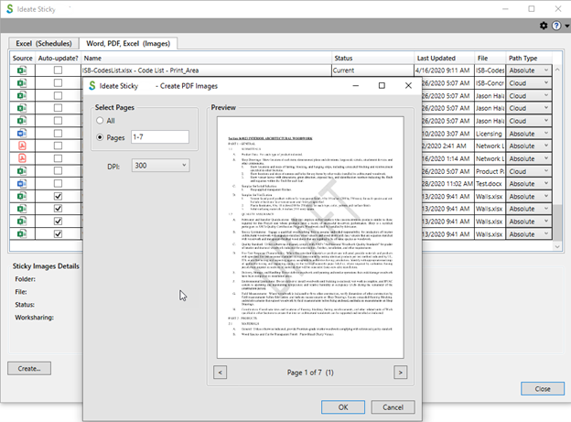This screenshot has height=422, width=571.
Task: Select the Pages range radio button
Action: (x=100, y=137)
